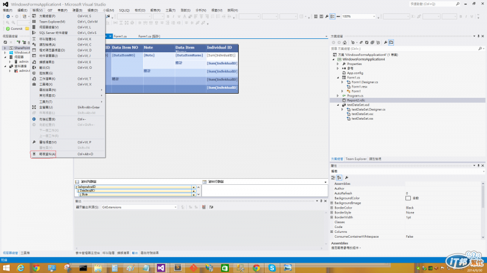Screen dimensions: 487x273
Task: Click the Commit button in the toolbar
Action: point(14,29)
